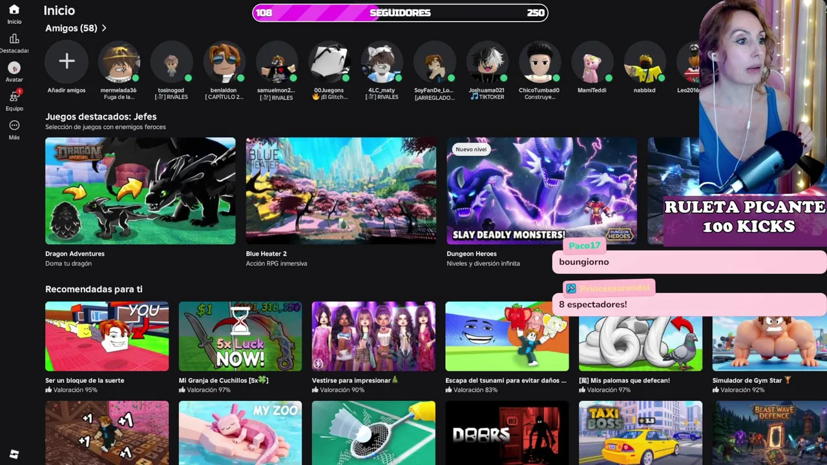The image size is (827, 465).
Task: Open Destacadas charts icon in sidebar
Action: [14, 39]
